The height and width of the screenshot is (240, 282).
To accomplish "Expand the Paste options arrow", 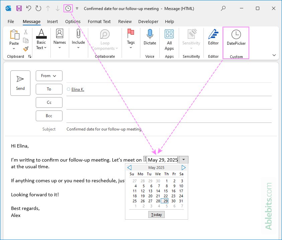I will click(14, 48).
